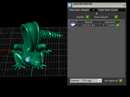Click the green arrow next to Update
130x97 pixels.
87,17
